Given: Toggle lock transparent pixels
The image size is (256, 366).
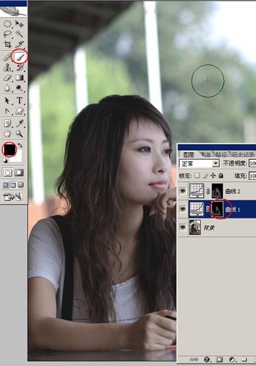Looking at the screenshot, I should click(197, 176).
